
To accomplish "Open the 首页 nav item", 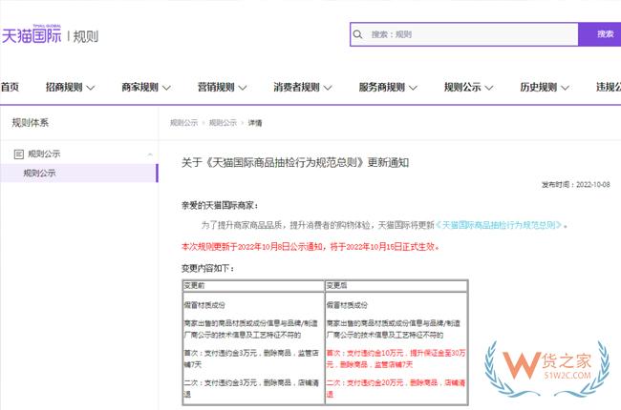I will pos(10,87).
